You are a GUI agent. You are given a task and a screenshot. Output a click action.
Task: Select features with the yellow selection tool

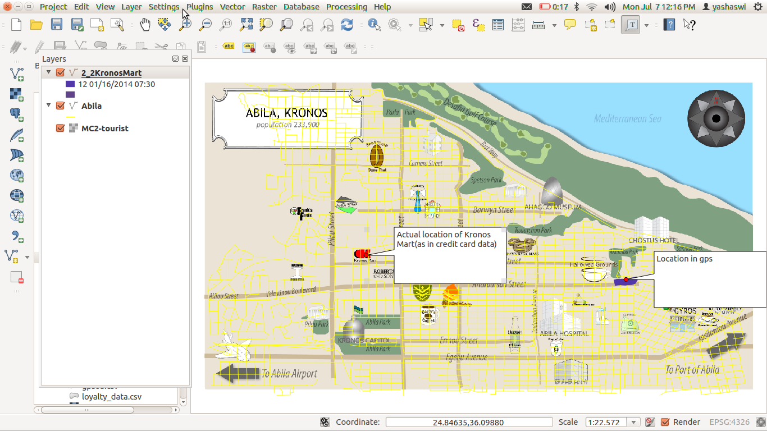click(x=426, y=25)
